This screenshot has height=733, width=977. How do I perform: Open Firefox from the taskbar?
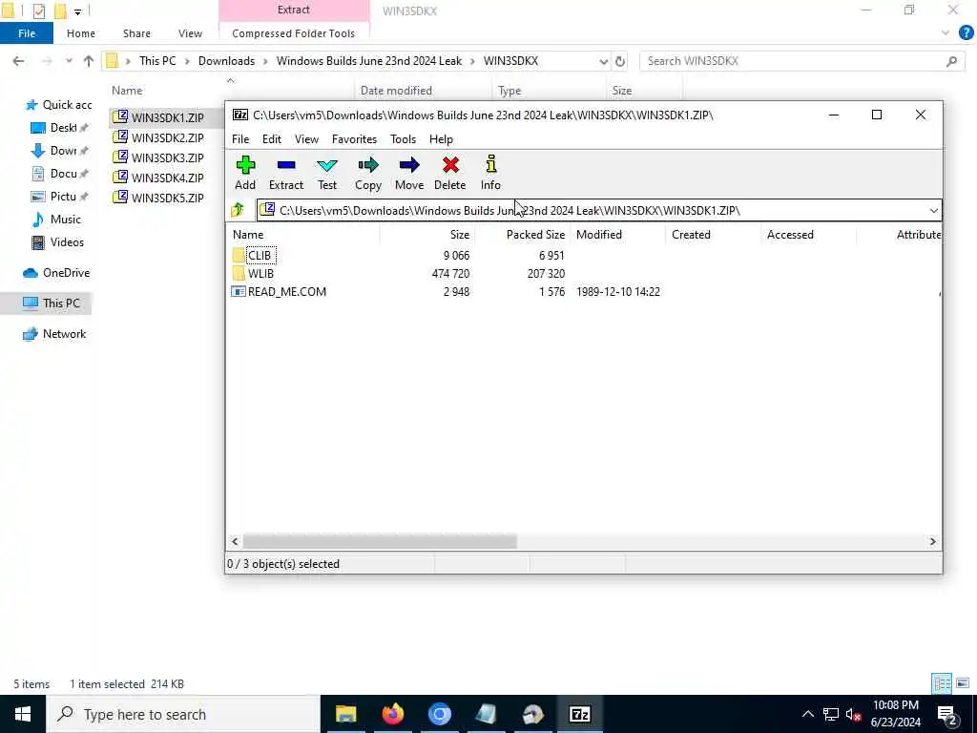pos(392,714)
